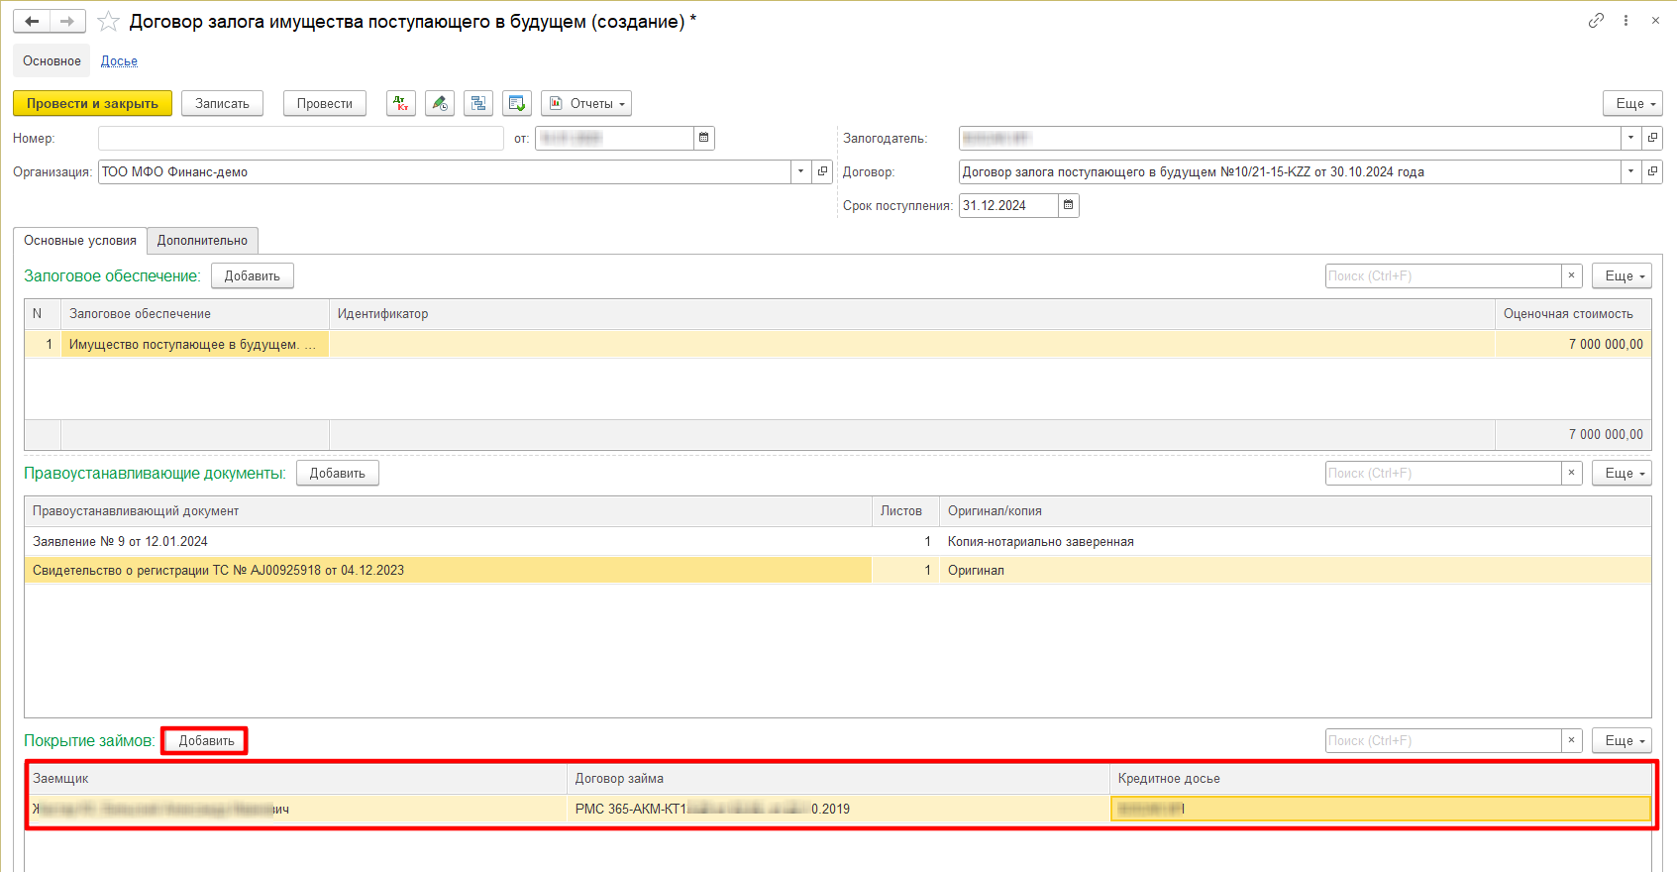Click the table with green arrow icon
Screen dimensions: 1677x872
517,103
